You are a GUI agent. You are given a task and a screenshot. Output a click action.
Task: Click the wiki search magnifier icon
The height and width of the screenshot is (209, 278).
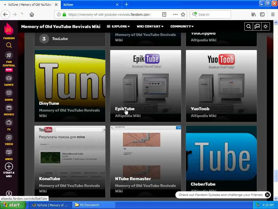tap(249, 26)
